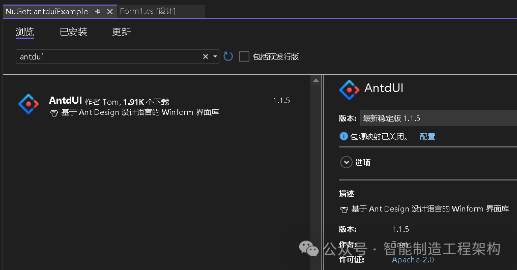Close the NuGet: antduiExample tab

[x=110, y=12]
